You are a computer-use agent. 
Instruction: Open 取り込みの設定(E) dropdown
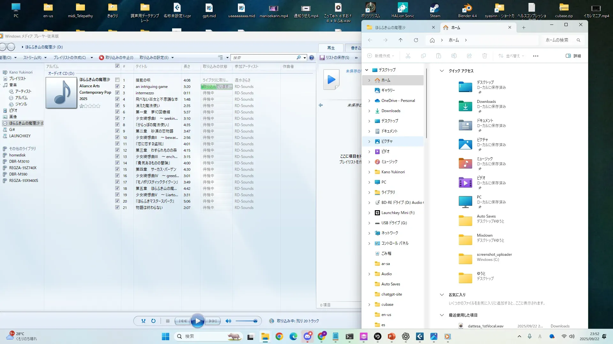pyautogui.click(x=156, y=58)
